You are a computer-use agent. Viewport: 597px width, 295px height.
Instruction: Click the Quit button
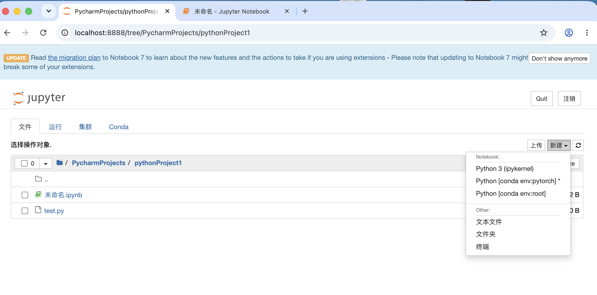click(541, 99)
